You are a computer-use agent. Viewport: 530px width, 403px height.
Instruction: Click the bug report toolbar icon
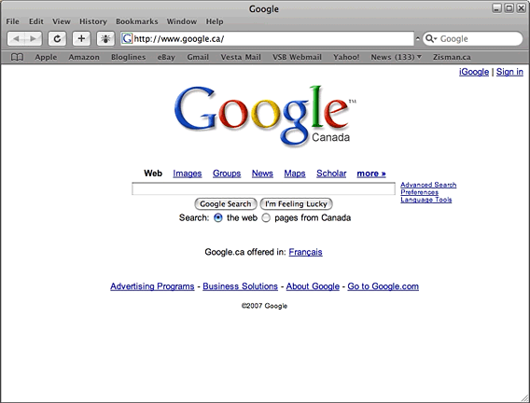tap(105, 39)
